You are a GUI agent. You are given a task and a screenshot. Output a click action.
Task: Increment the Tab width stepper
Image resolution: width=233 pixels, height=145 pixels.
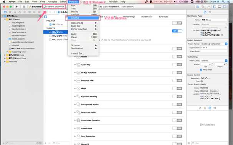(212, 63)
